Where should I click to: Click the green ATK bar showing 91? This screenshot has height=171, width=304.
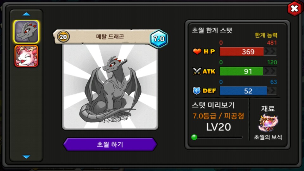[241, 71]
